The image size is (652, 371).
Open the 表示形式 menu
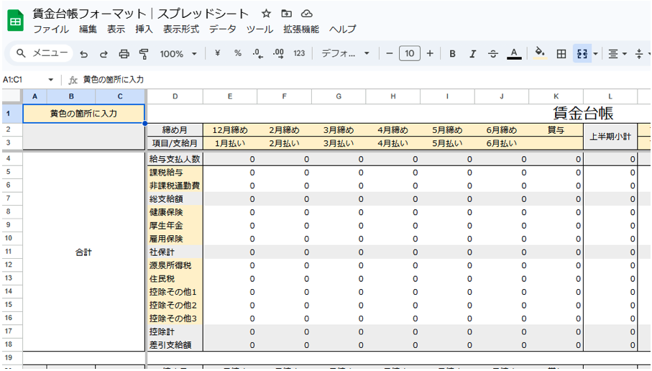(x=181, y=29)
